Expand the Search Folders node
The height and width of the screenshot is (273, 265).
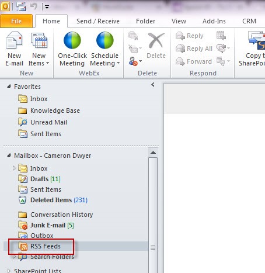[x=14, y=257]
